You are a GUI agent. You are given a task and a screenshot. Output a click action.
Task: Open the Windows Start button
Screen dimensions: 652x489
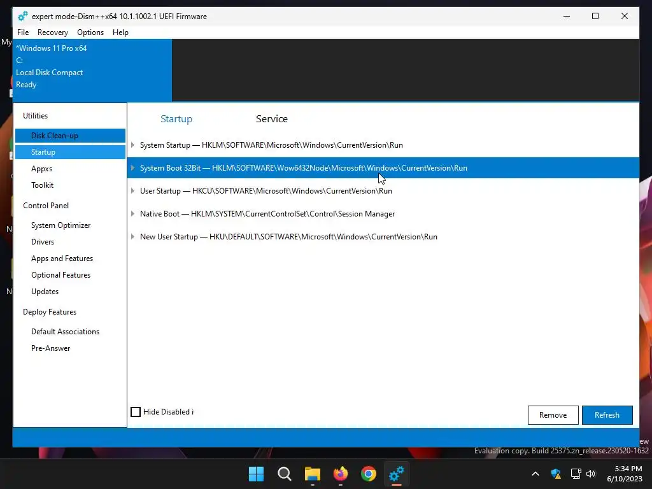click(256, 474)
